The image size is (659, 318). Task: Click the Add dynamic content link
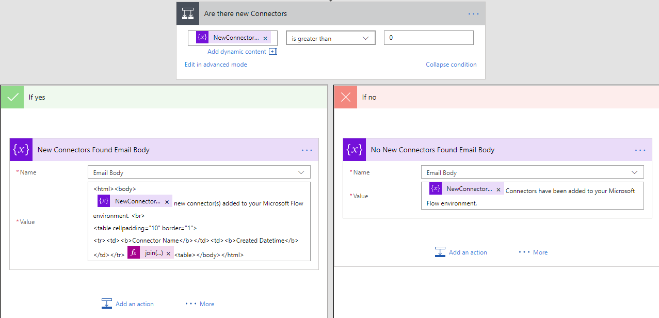237,52
